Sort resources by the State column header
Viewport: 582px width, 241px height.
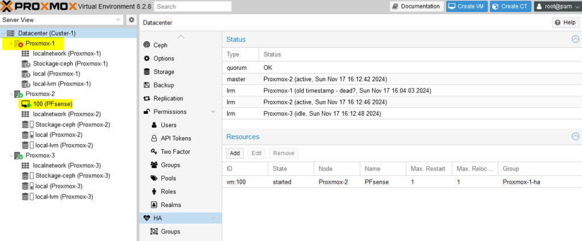pos(291,169)
